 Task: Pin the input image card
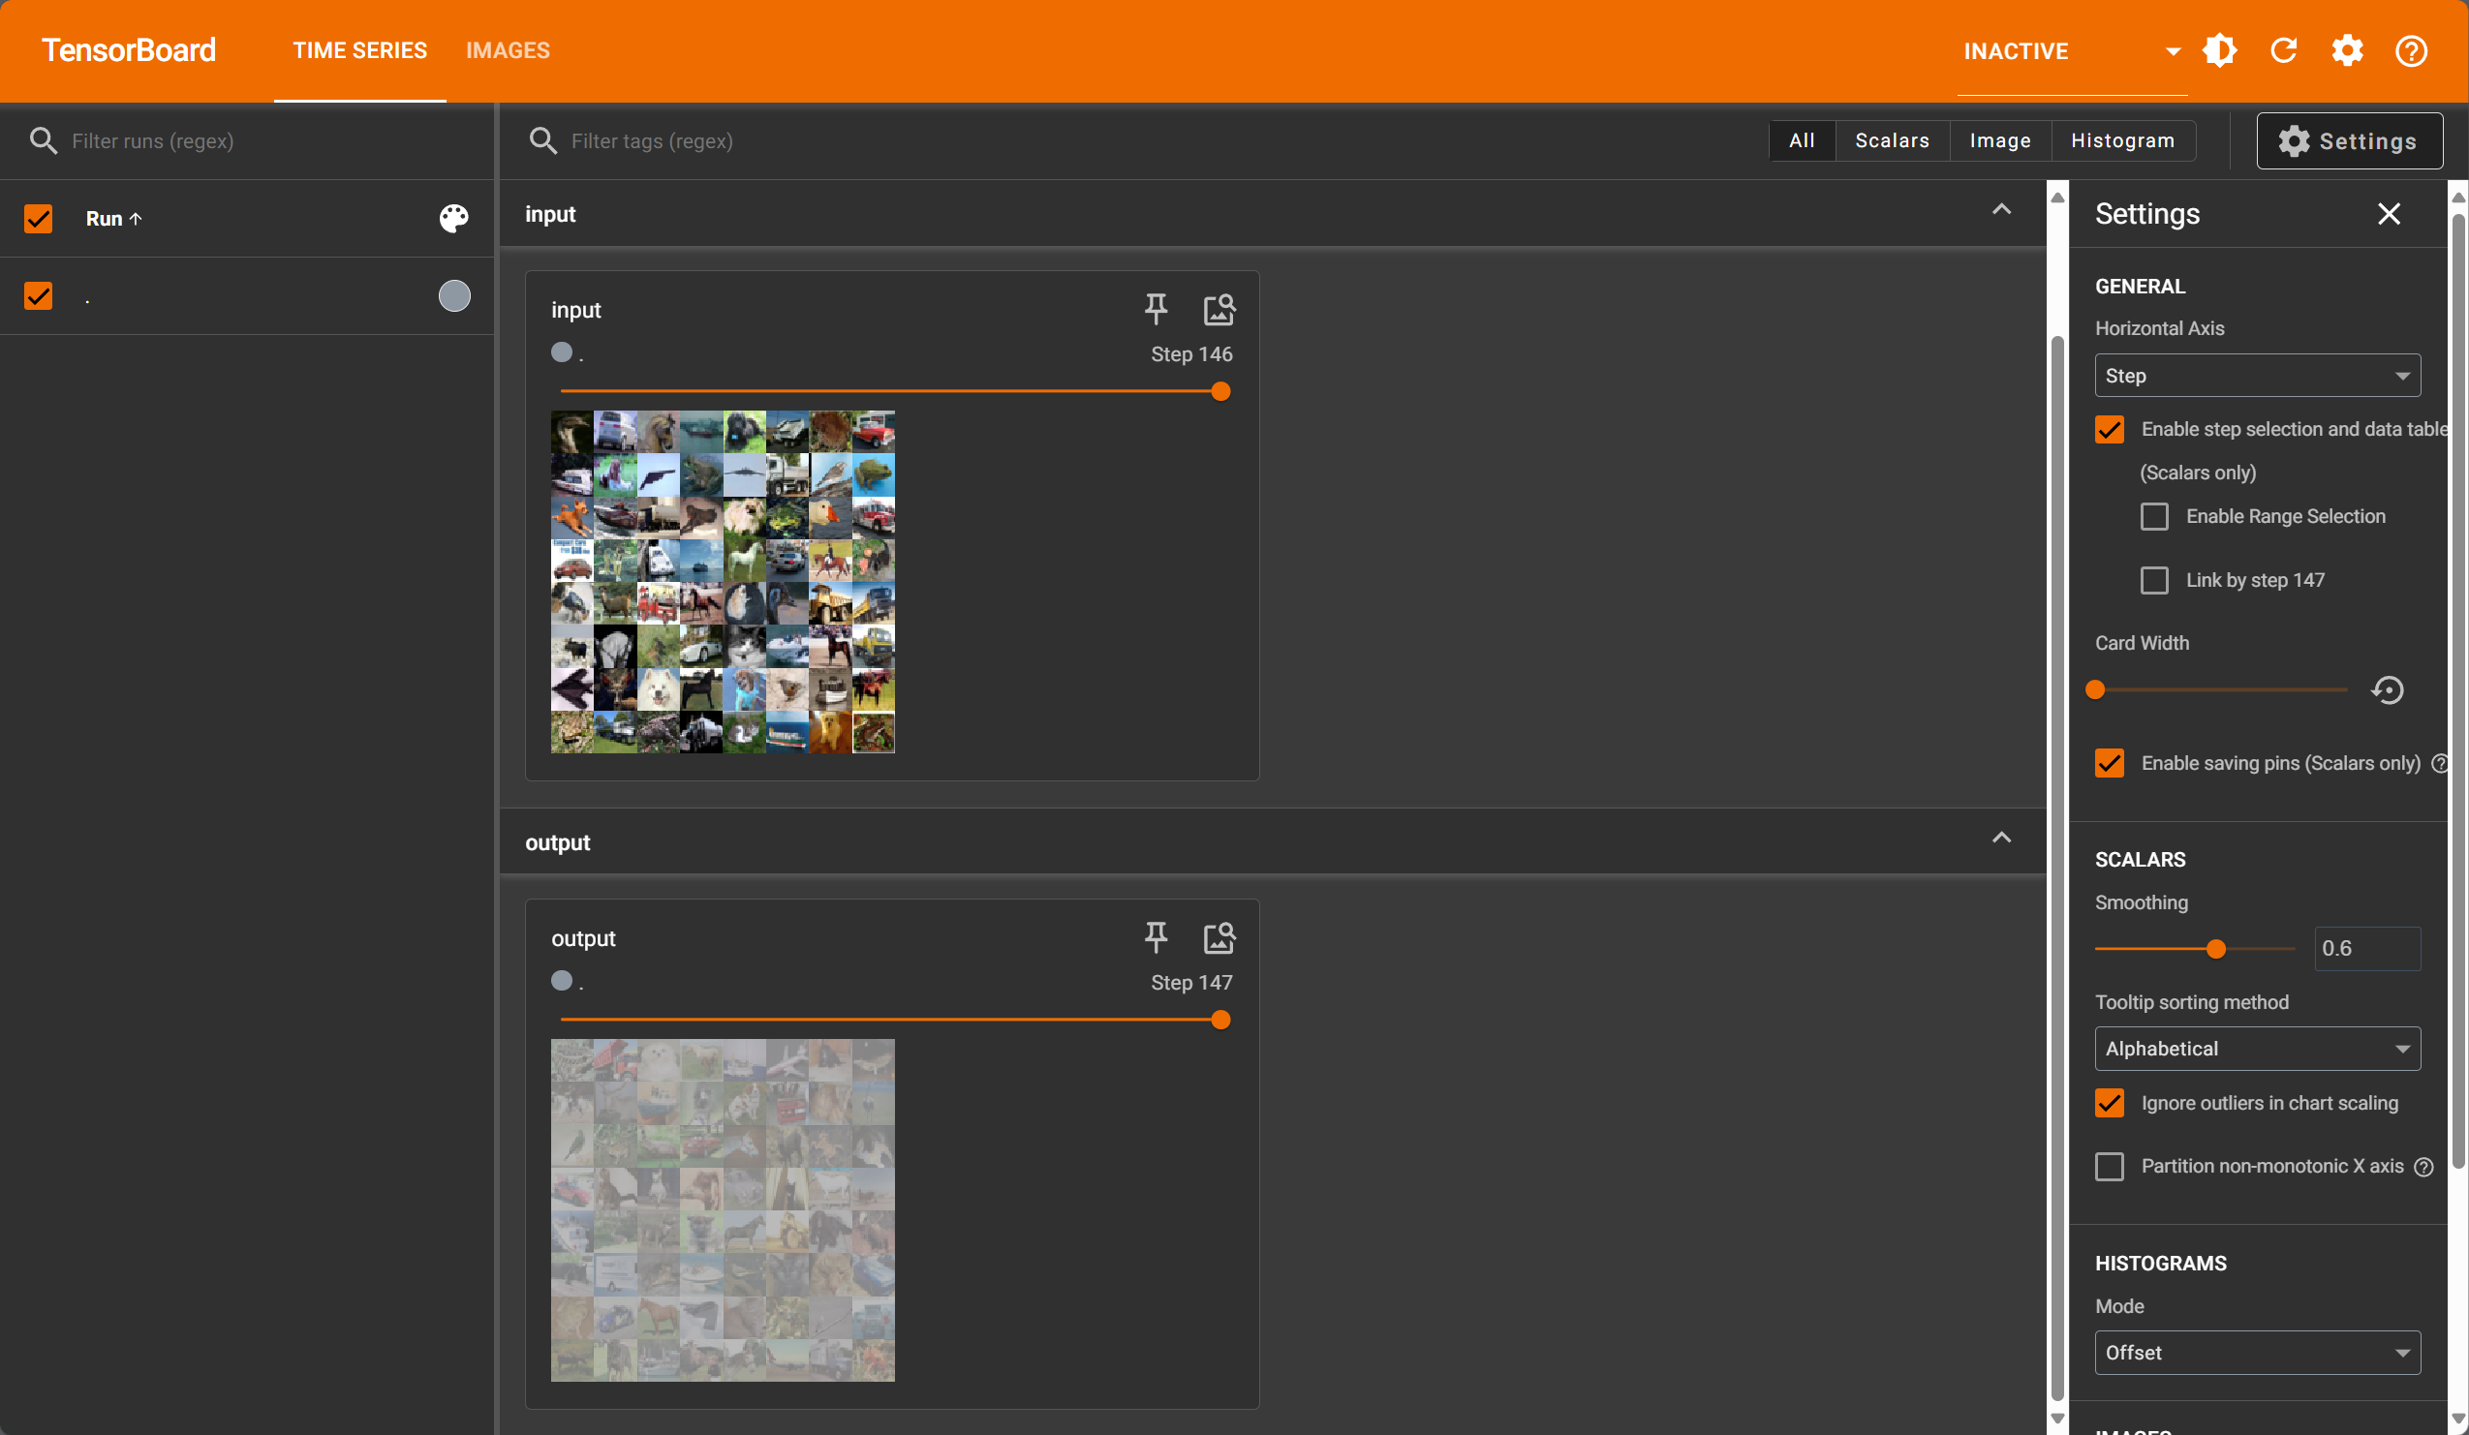click(1157, 309)
